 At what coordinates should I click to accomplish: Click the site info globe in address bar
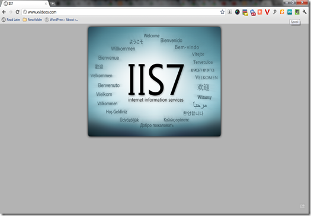[25, 12]
